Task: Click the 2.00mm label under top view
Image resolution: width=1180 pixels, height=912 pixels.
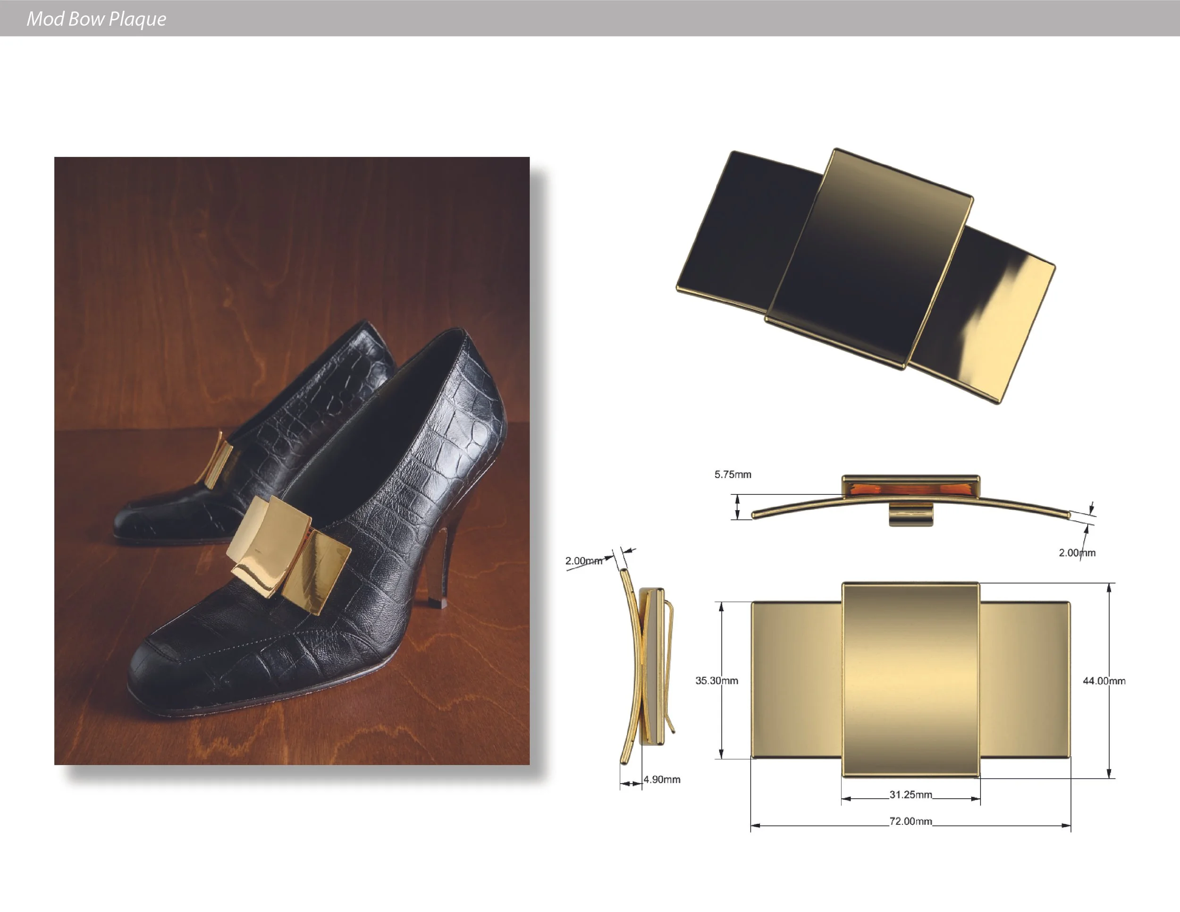Action: (1077, 553)
